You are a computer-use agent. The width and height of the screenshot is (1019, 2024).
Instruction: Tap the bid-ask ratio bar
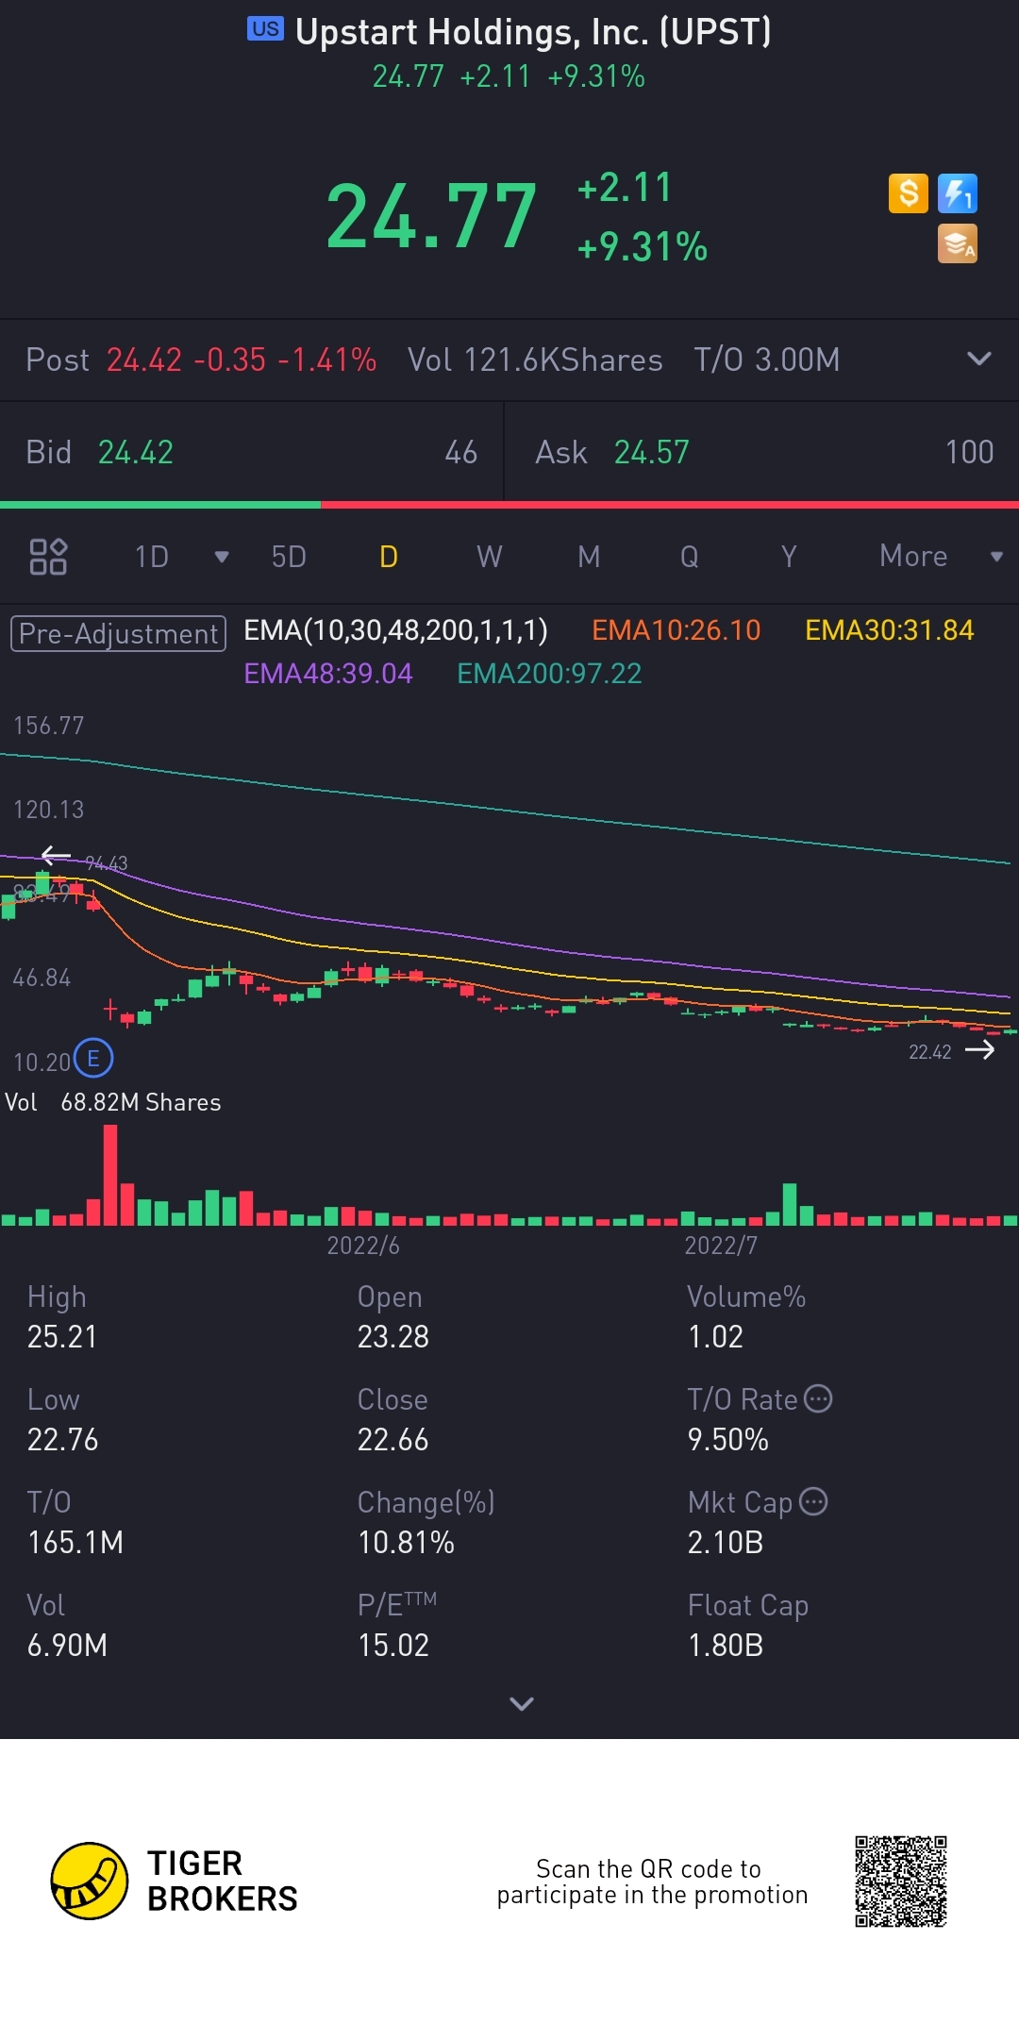(x=509, y=505)
